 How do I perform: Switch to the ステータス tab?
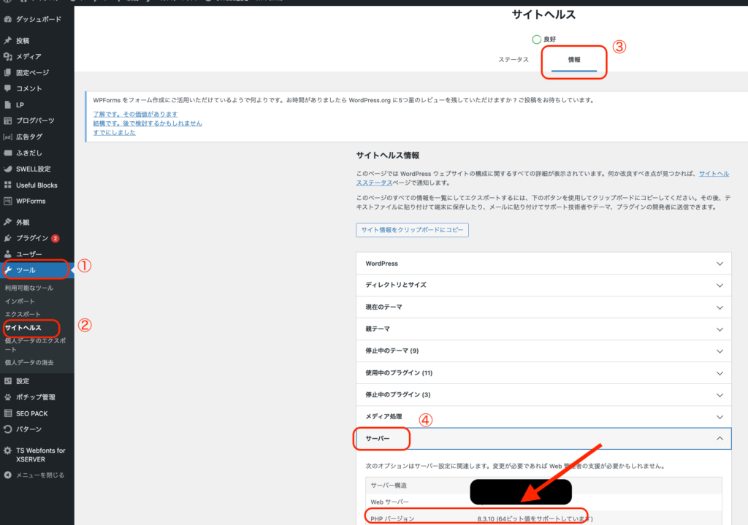point(514,59)
